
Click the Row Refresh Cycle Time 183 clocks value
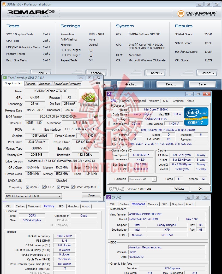pos(64,264)
